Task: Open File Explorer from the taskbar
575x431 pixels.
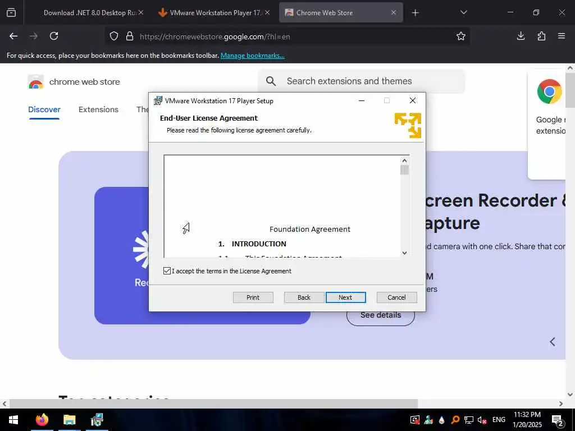Action: point(69,420)
